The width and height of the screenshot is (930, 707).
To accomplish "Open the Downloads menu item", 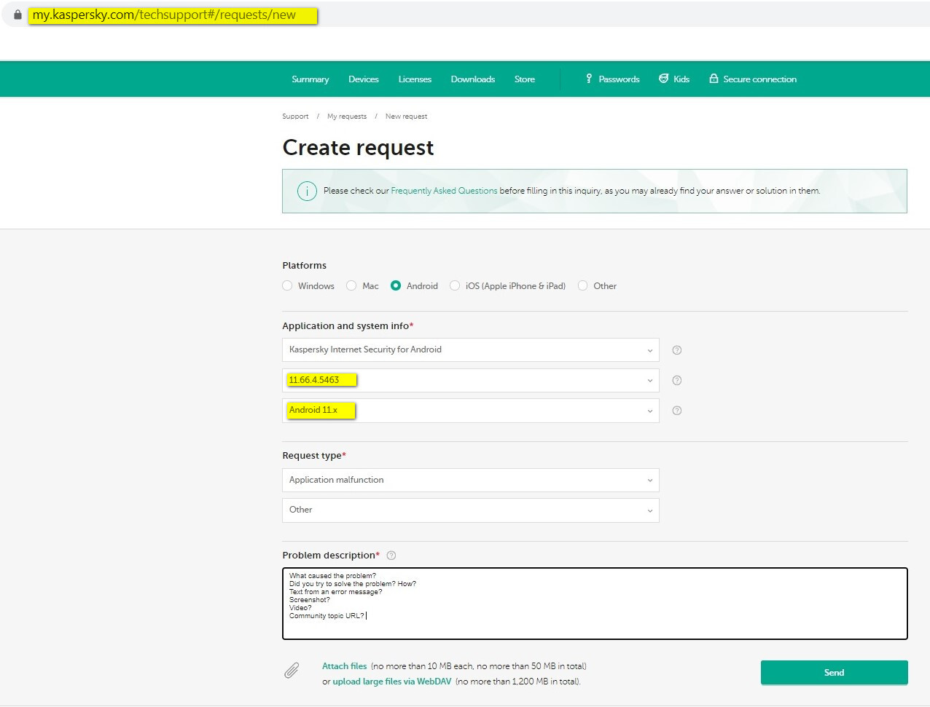I will pos(473,79).
